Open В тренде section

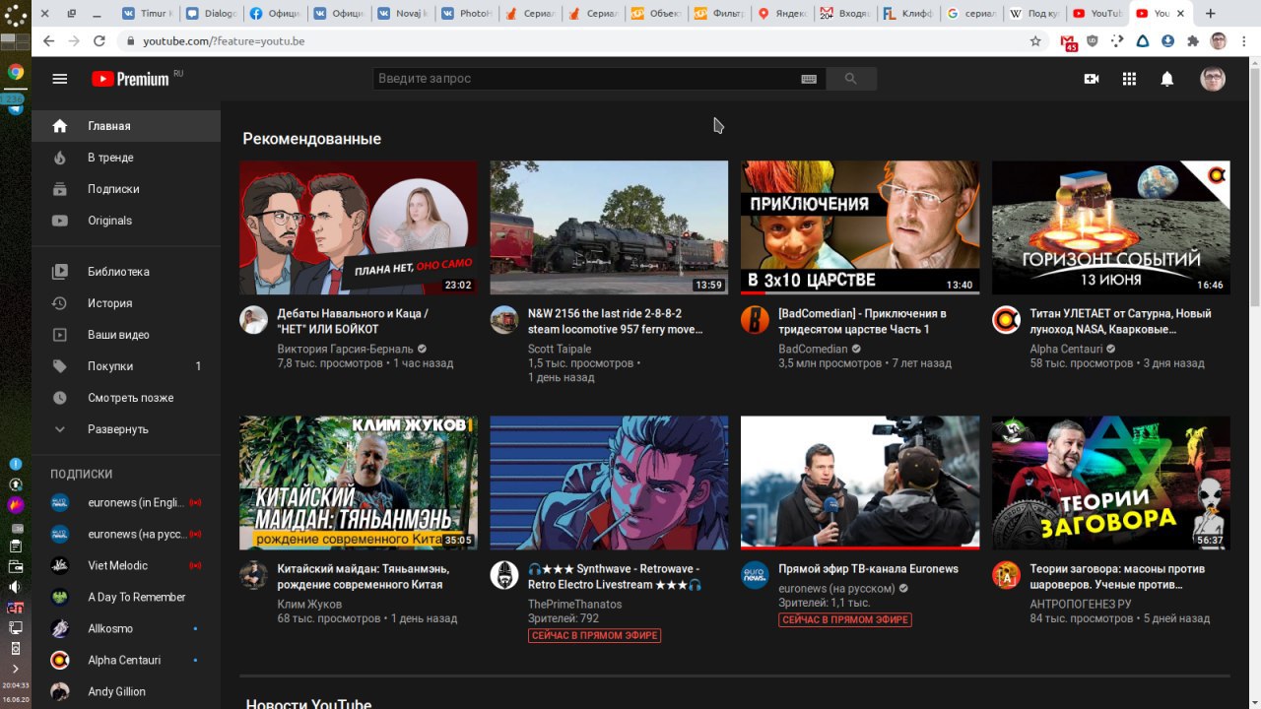126,158
